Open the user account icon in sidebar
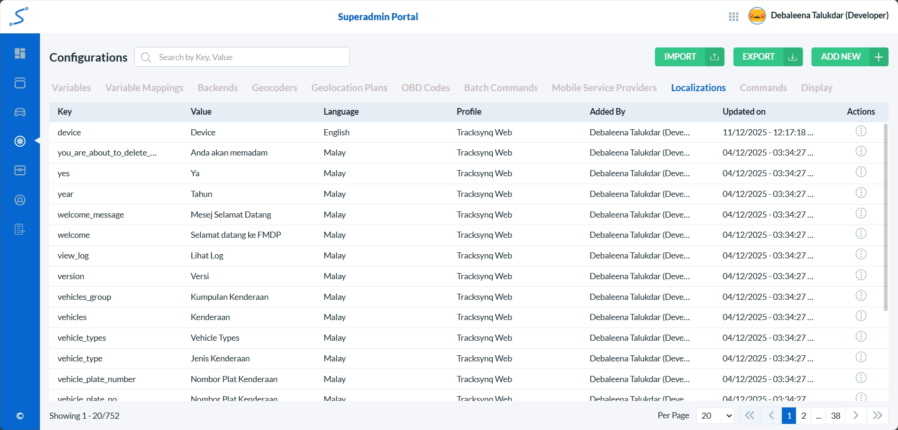The image size is (898, 430). pyautogui.click(x=20, y=200)
